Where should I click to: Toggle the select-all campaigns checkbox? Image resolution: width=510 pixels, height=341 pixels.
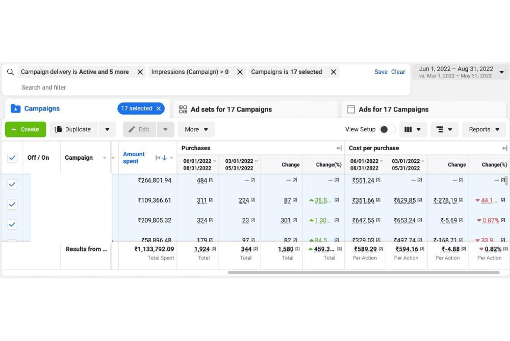(12, 158)
